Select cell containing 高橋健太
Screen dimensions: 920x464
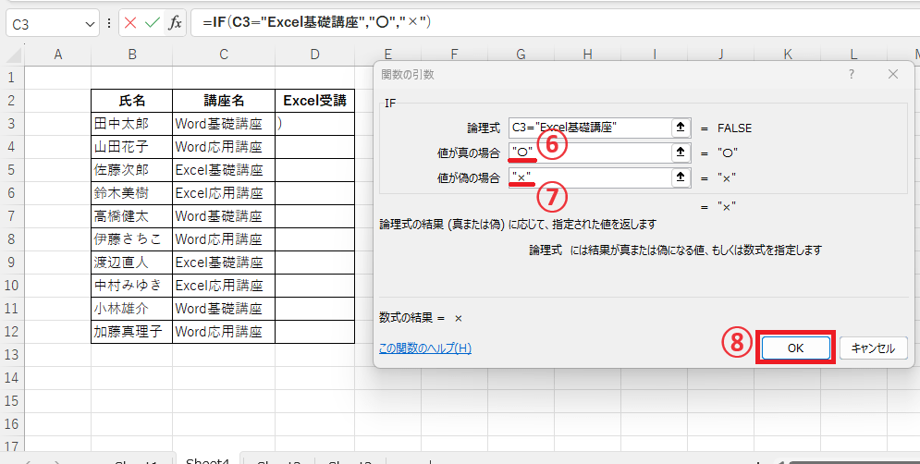pos(132,216)
